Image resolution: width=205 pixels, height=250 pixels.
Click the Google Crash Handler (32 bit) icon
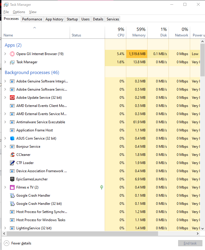pyautogui.click(x=12, y=204)
